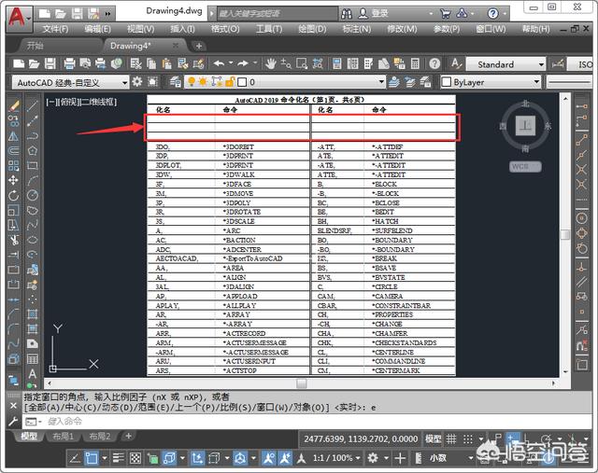
Task: Click the ByLayer color swatch box
Action: point(447,82)
